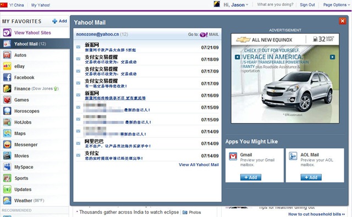Image resolution: width=352 pixels, height=217 pixels.
Task: Open the My Yahoo! link
Action: click(x=41, y=5)
